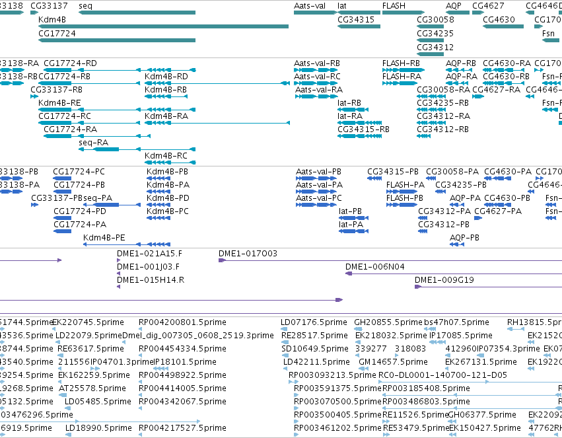This screenshot has width=562, height=438.
Task: Select protein Kdm4B-PB
Action: [158, 178]
